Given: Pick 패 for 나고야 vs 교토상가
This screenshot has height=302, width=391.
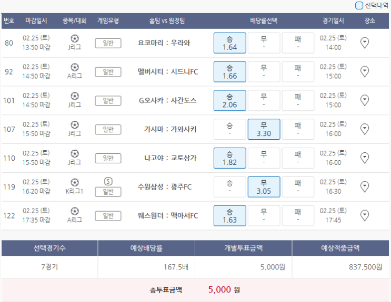Looking at the screenshot, I should 298,158.
